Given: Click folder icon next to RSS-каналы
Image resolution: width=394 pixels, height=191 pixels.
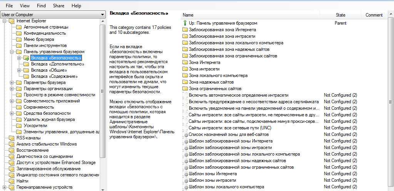Looking at the screenshot, I should coord(12,138).
